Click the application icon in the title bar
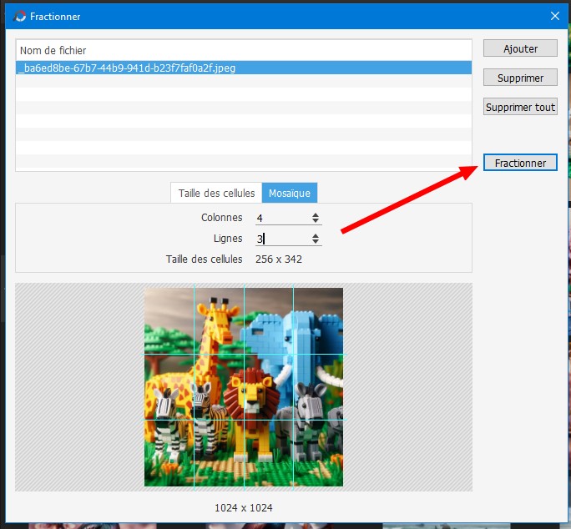The height and width of the screenshot is (529, 571). click(x=20, y=16)
